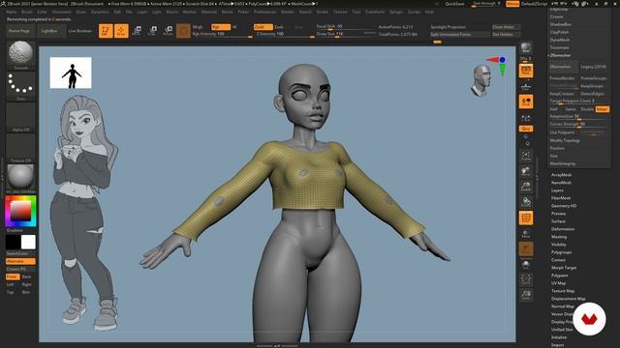Click the QuickSave button
This screenshot has height=348, width=620.
pyautogui.click(x=454, y=4)
